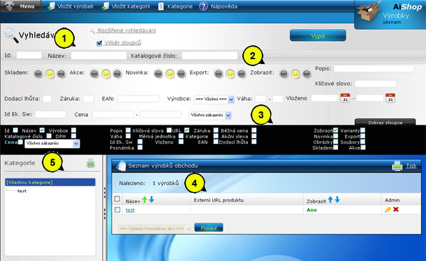
Task: Click the pencil edit icon for test product
Action: click(388, 209)
